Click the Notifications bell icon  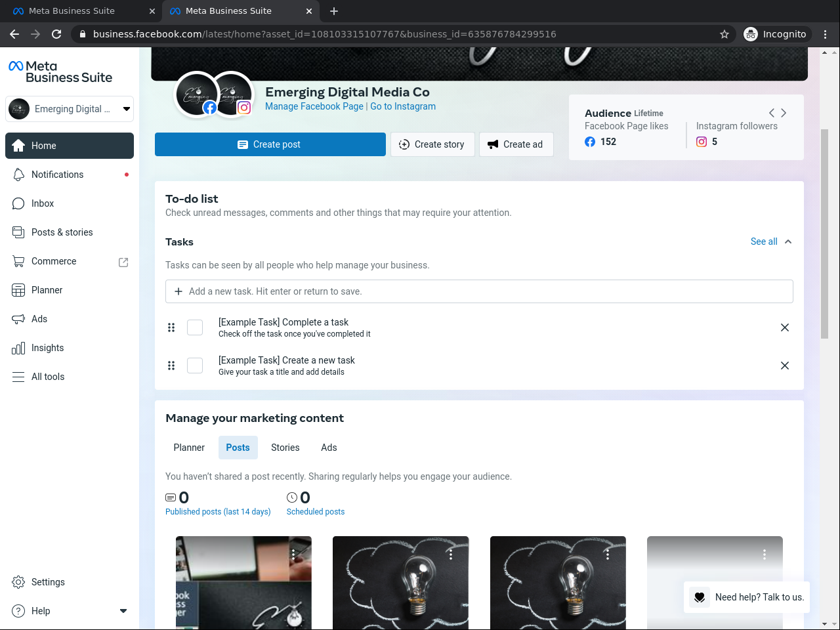[x=18, y=175]
